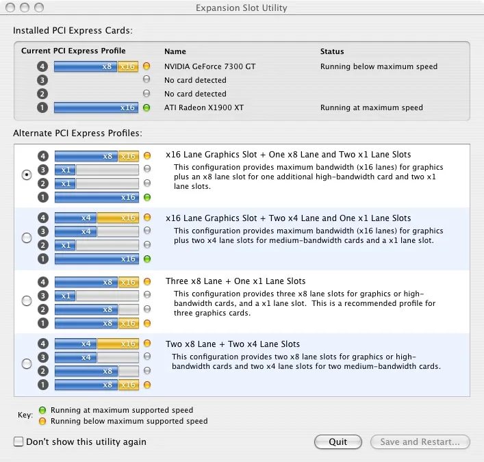484x462 pixels.
Task: Click slot 3 badge in current profile
Action: [43, 80]
